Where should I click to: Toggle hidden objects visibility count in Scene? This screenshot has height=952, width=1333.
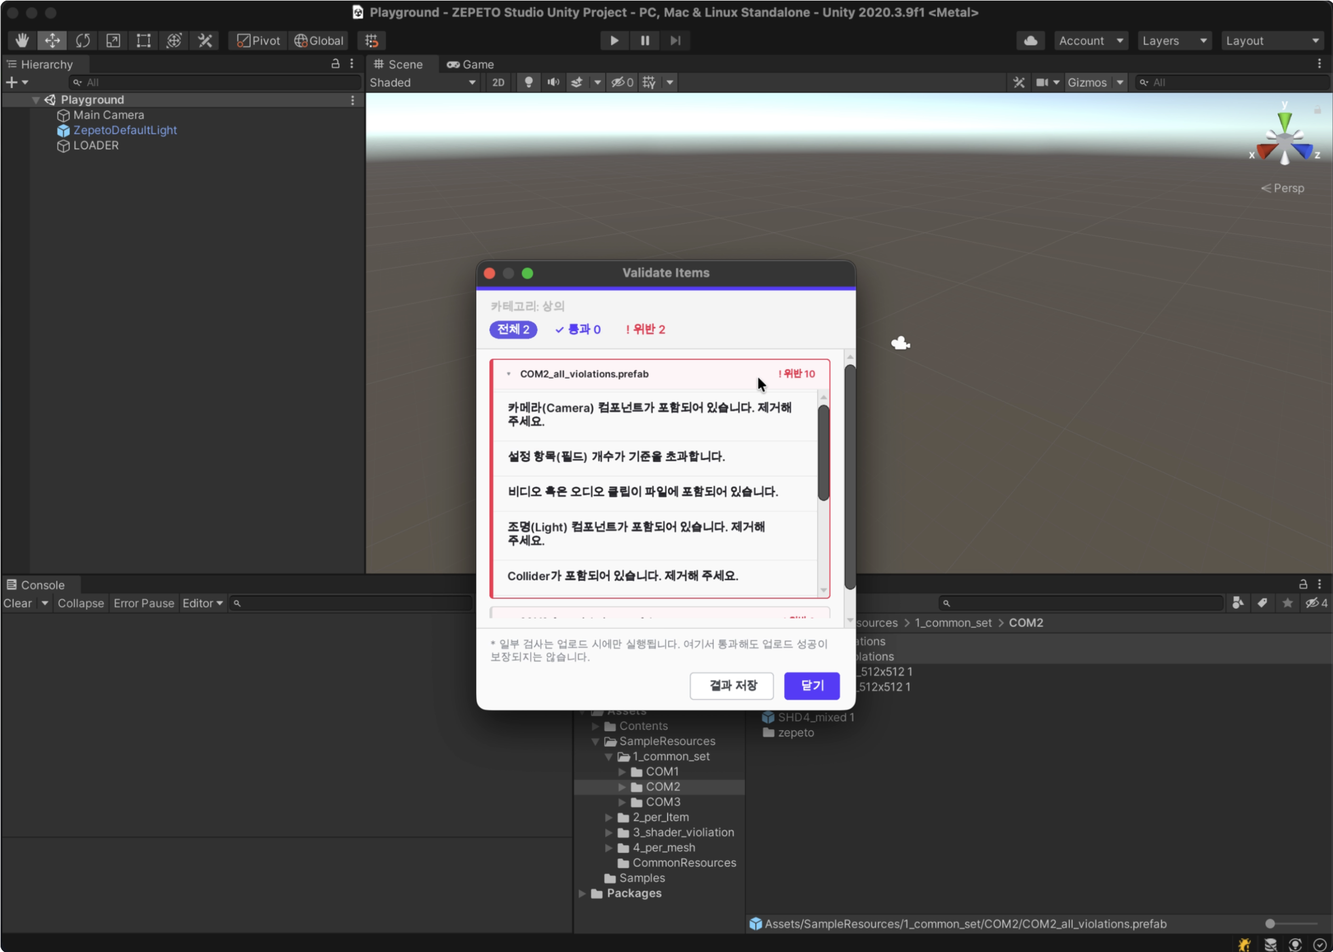[x=622, y=83]
